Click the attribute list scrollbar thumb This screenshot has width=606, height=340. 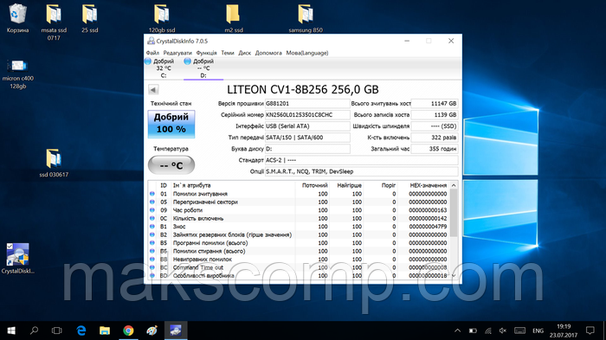454,213
